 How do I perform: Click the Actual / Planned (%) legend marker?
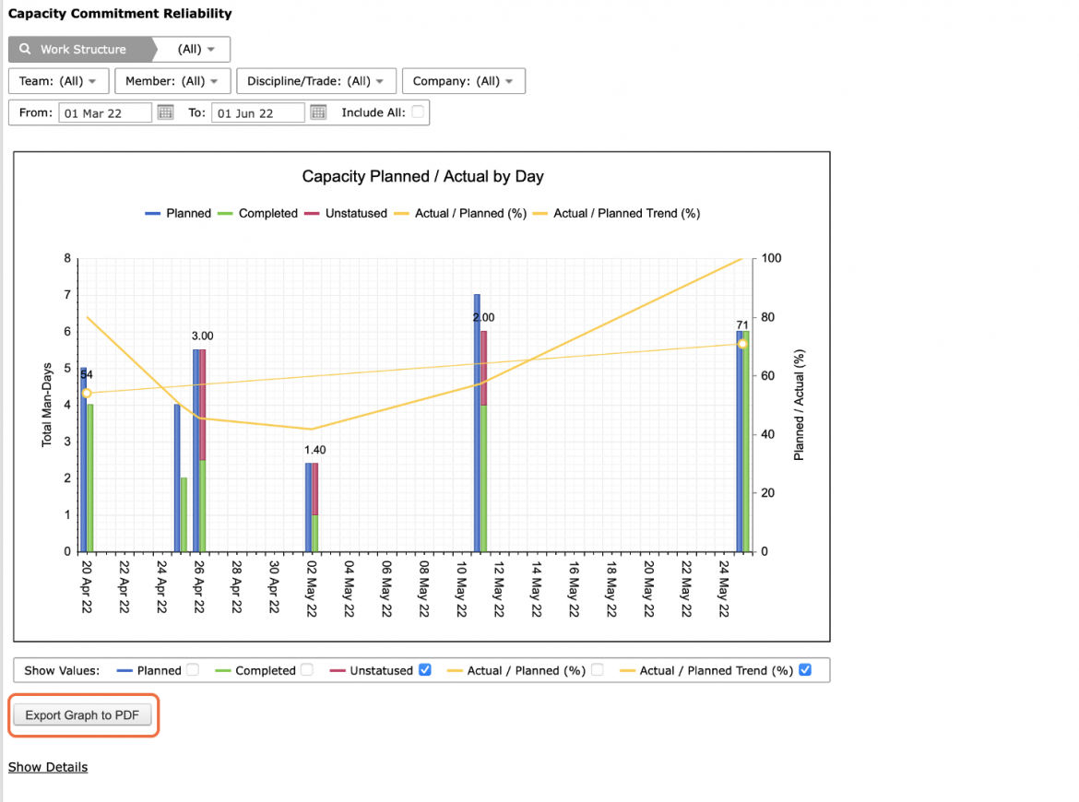pyautogui.click(x=401, y=213)
